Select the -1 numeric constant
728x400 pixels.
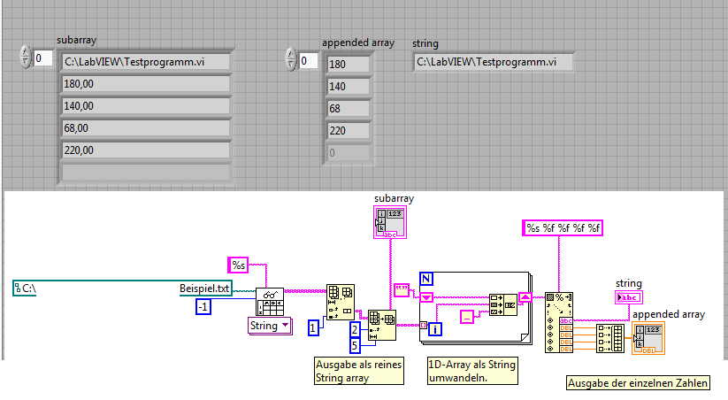(x=203, y=307)
